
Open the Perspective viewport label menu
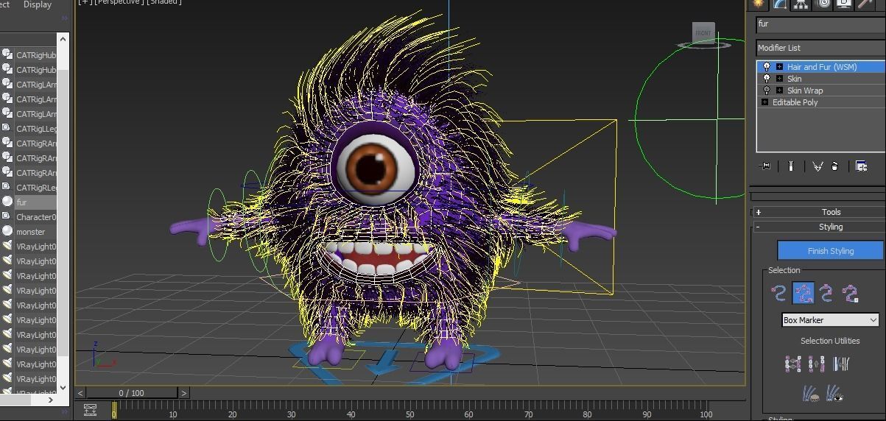(x=119, y=2)
